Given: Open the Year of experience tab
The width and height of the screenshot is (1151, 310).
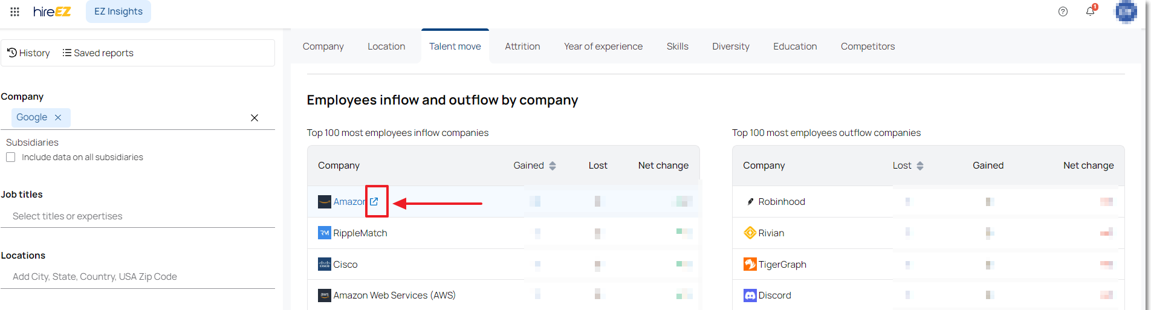Looking at the screenshot, I should click(603, 47).
